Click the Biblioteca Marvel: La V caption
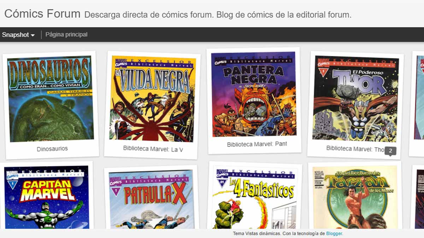The width and height of the screenshot is (424, 238). point(153,149)
